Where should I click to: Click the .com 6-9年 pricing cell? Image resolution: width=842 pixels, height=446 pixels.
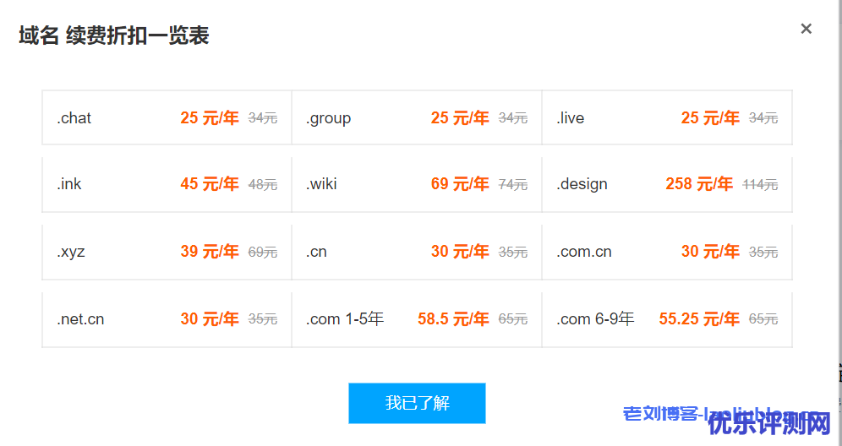[x=667, y=319]
